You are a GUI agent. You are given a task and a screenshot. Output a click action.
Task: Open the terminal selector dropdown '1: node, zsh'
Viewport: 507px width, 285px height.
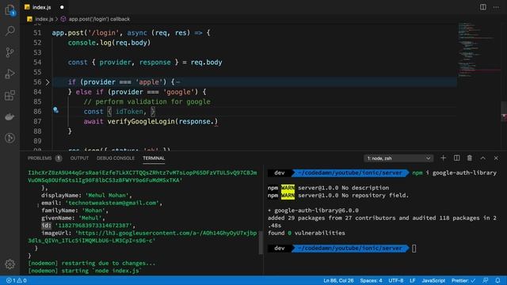398,158
